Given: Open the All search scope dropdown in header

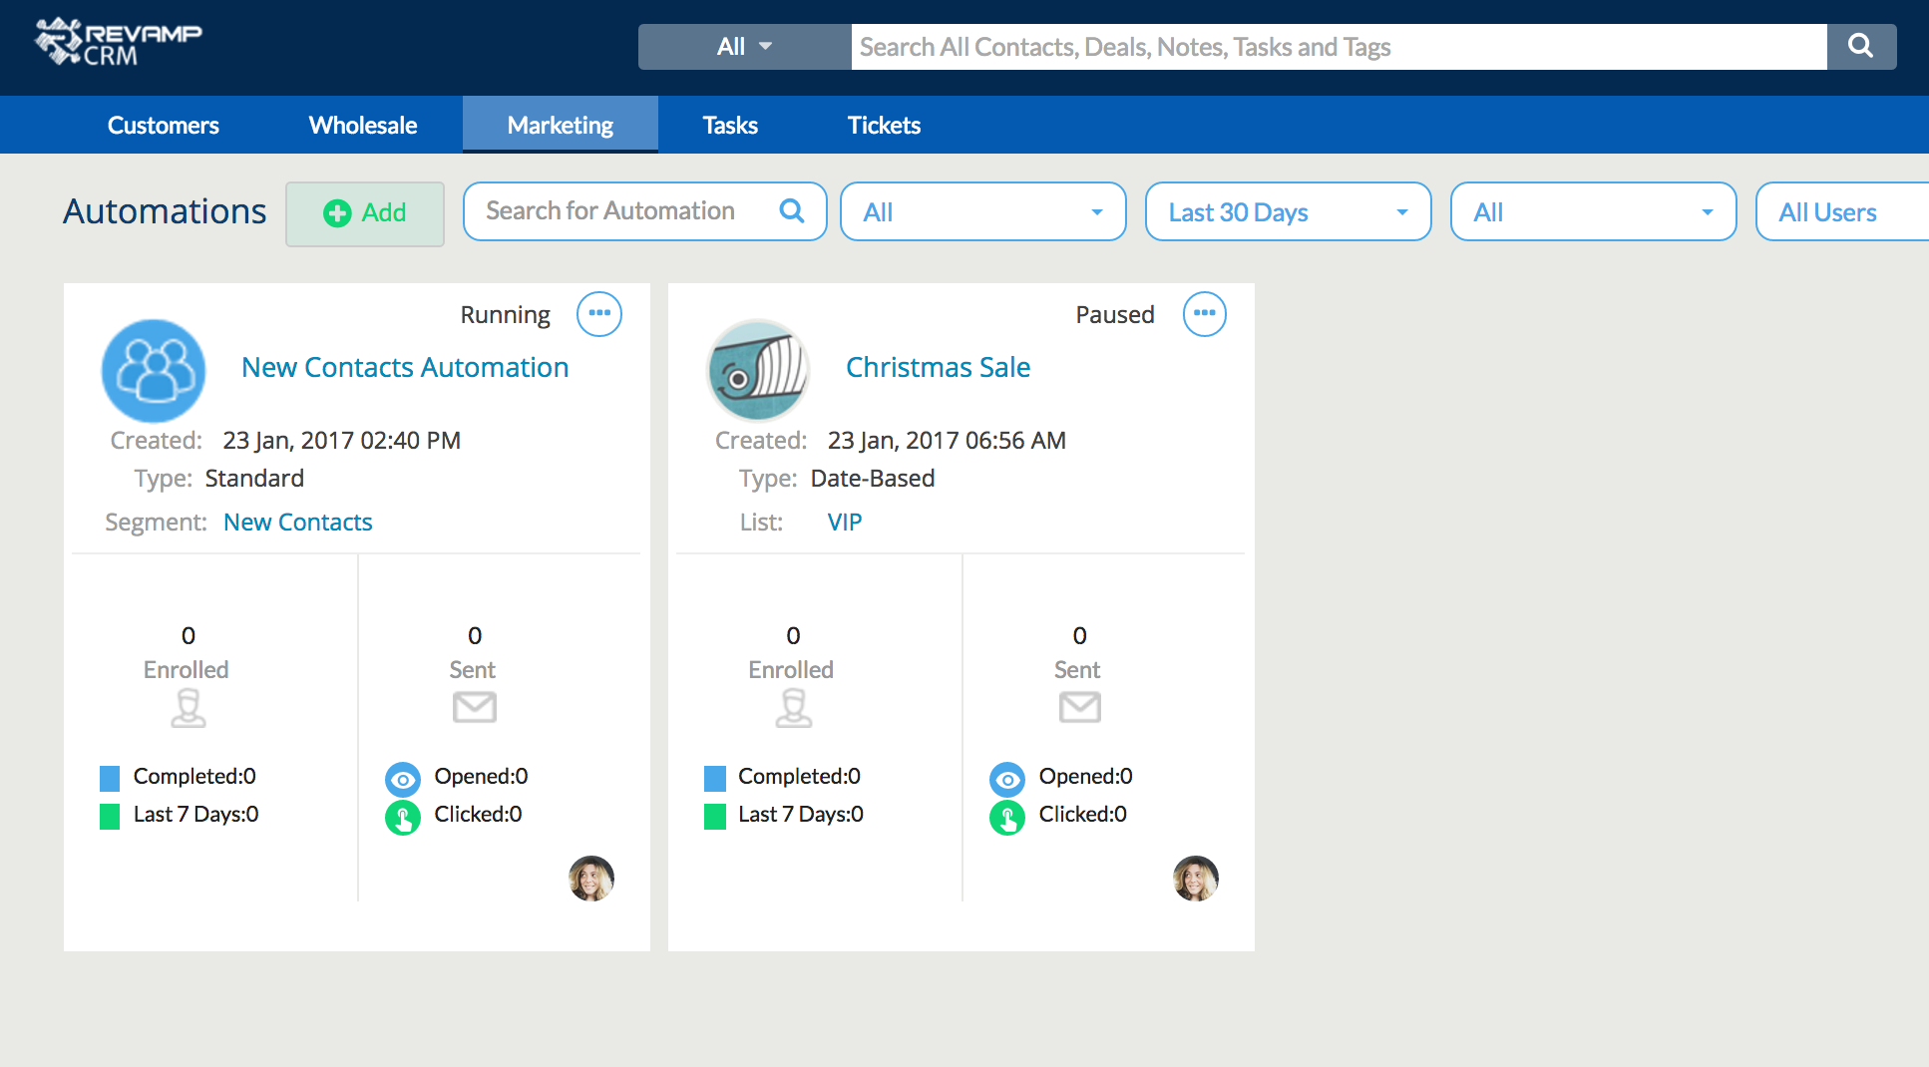Looking at the screenshot, I should click(x=745, y=47).
